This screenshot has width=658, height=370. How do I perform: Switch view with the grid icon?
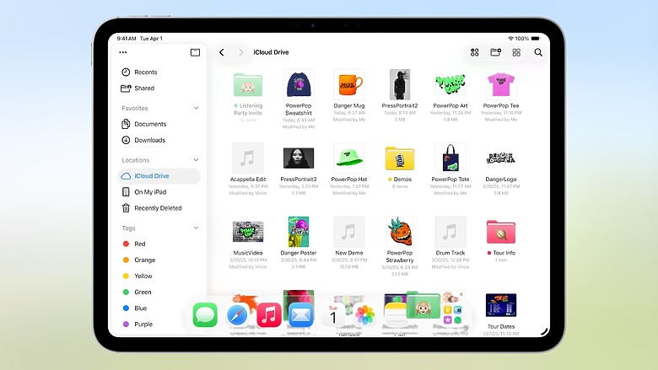point(516,52)
